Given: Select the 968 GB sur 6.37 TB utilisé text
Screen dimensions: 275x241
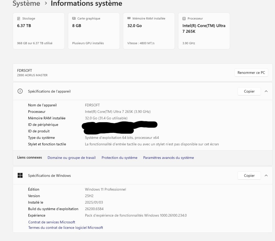Looking at the screenshot, I should click(x=35, y=43).
